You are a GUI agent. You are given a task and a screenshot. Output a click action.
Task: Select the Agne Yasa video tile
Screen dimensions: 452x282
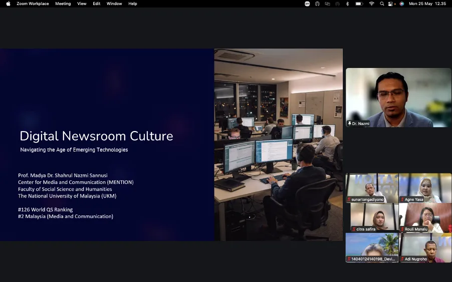425,188
